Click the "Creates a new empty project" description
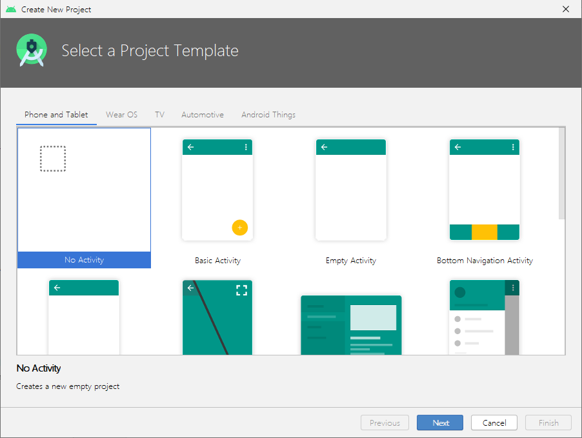Viewport: 582px width, 438px height. 68,386
